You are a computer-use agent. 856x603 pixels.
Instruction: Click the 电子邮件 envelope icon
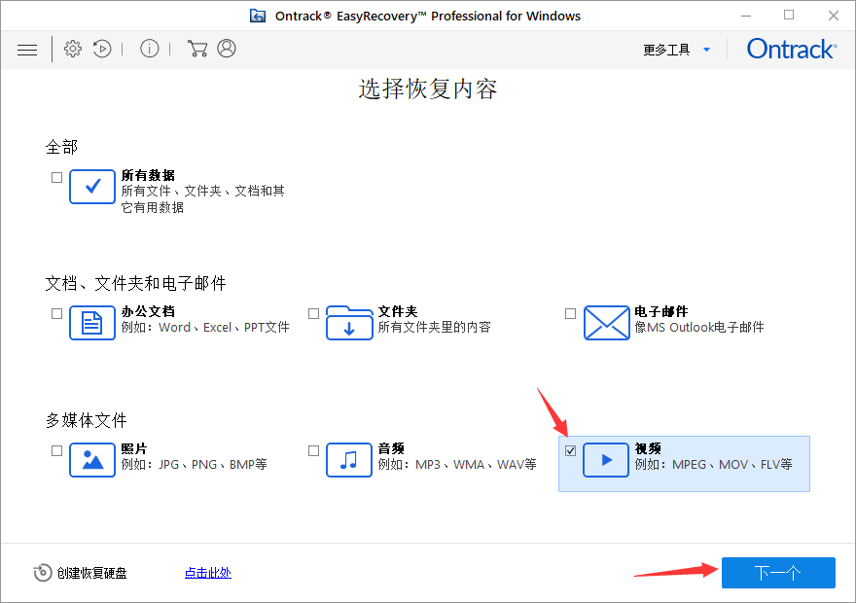[x=607, y=323]
